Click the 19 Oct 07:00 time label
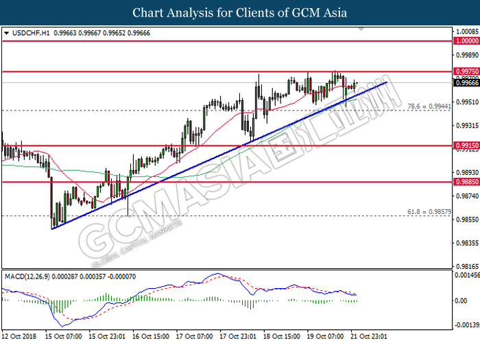The image size is (480, 343). tap(325, 336)
